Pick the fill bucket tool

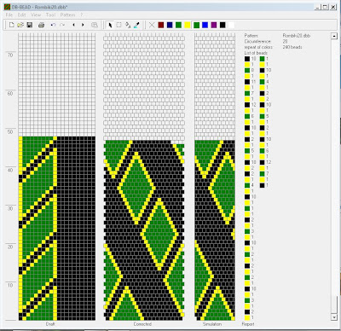click(128, 25)
